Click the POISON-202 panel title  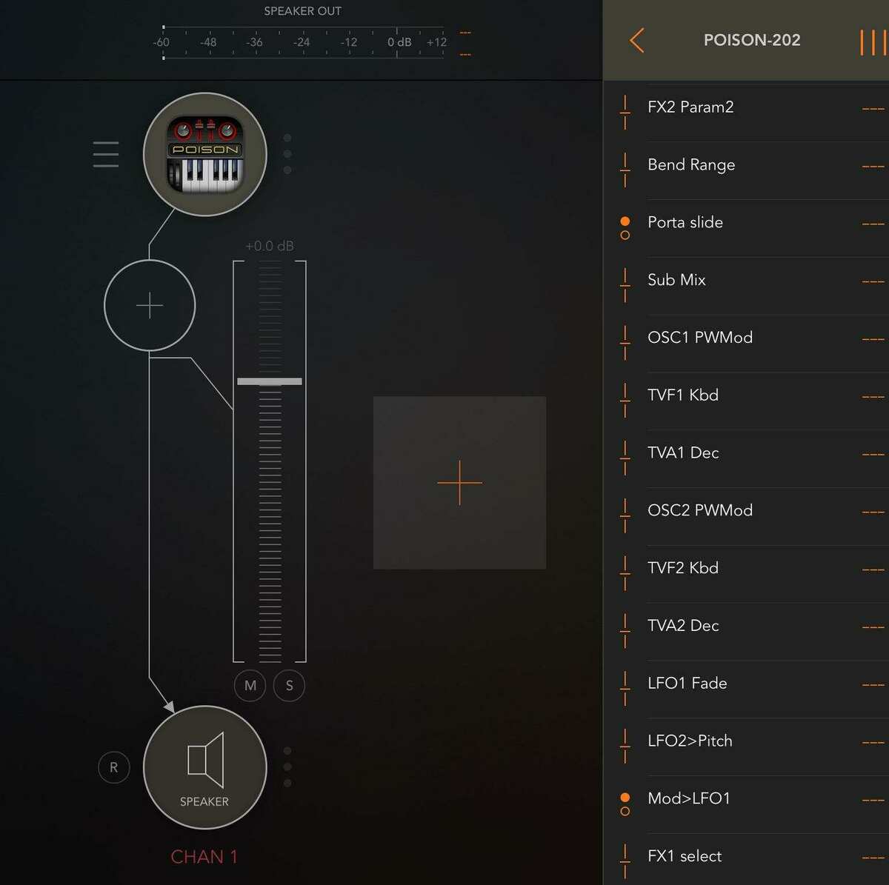[x=752, y=40]
